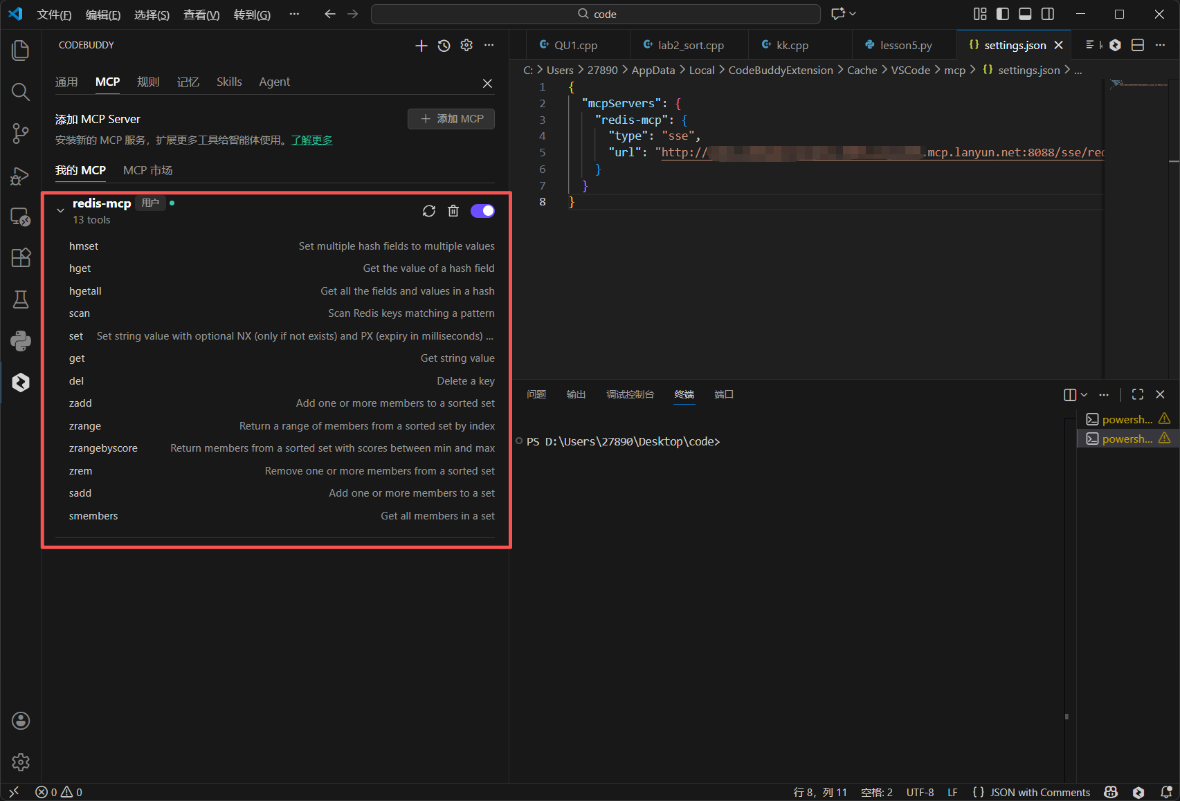Toggle the secondary side bar
Viewport: 1180px width, 801px height.
click(1048, 14)
